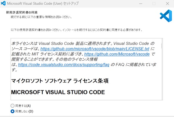Screen dimensions: 174x117
Task: Click the VS Code icon in title bar
Action: point(3,3)
